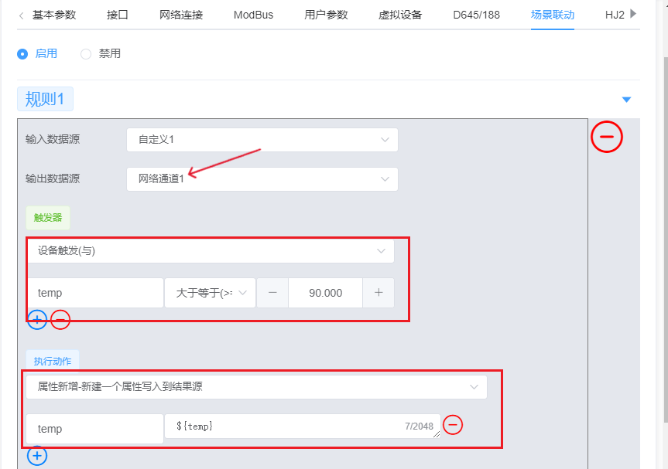Switch to the 接口 tab
The image size is (668, 469).
117,15
